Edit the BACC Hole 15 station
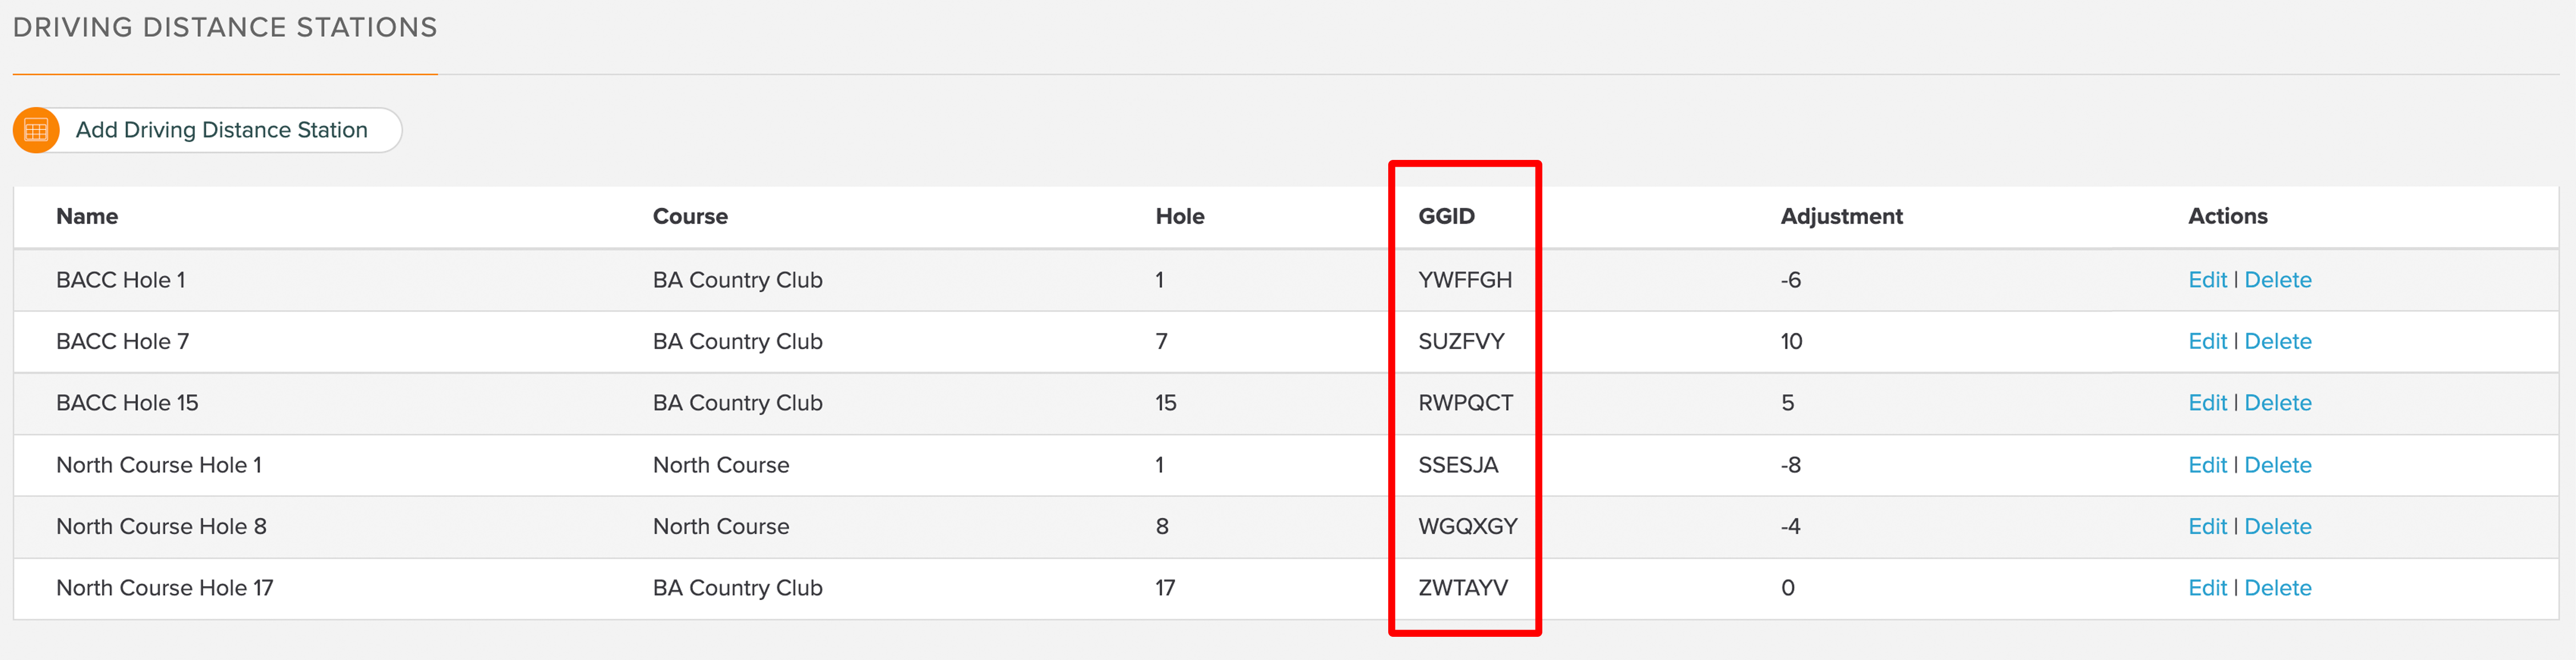The height and width of the screenshot is (660, 2576). point(2207,403)
